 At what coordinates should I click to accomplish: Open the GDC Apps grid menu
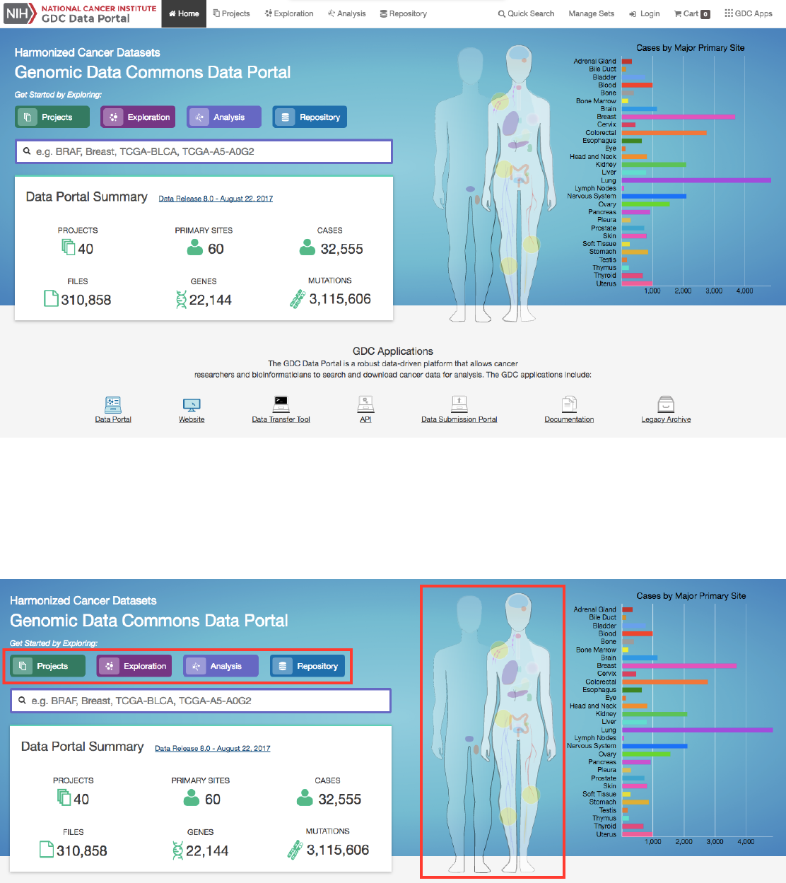(x=749, y=13)
